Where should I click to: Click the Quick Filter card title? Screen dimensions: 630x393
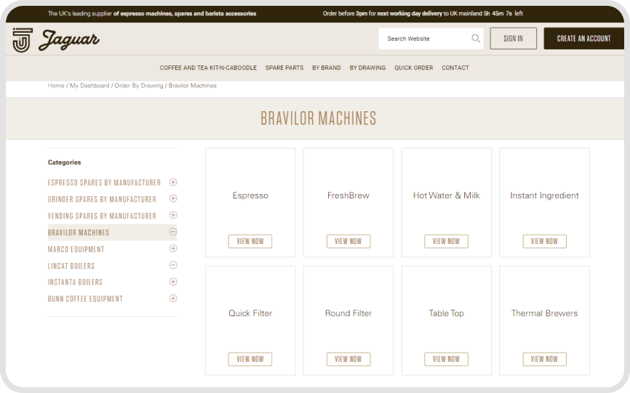tap(250, 313)
